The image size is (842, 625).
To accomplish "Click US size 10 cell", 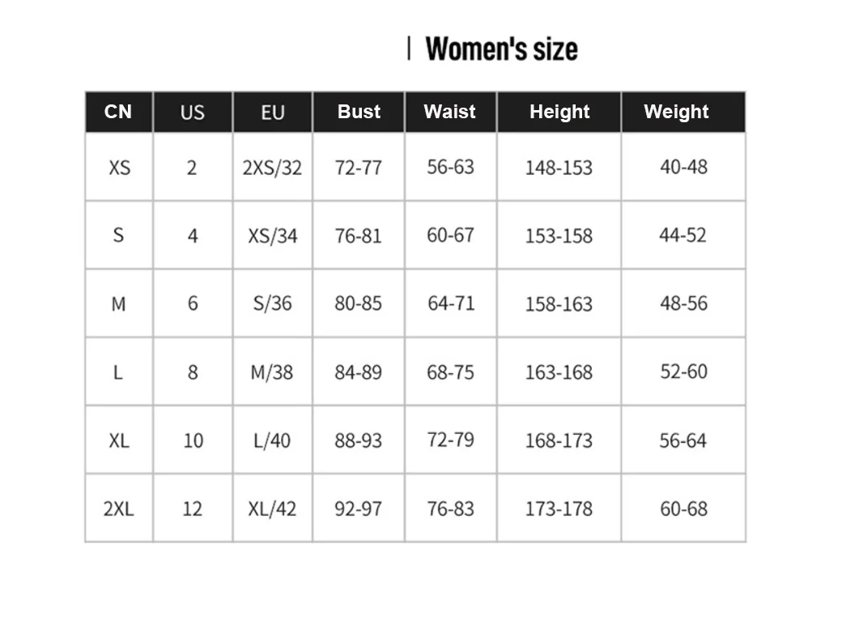I will click(x=193, y=440).
